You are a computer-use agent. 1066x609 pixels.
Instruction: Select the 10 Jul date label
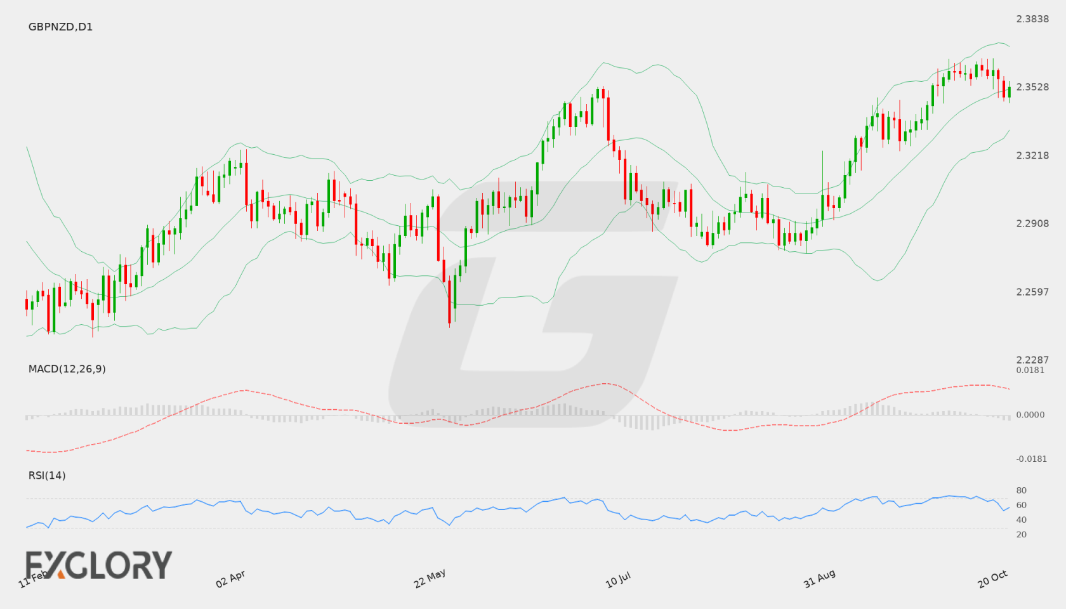coord(618,580)
